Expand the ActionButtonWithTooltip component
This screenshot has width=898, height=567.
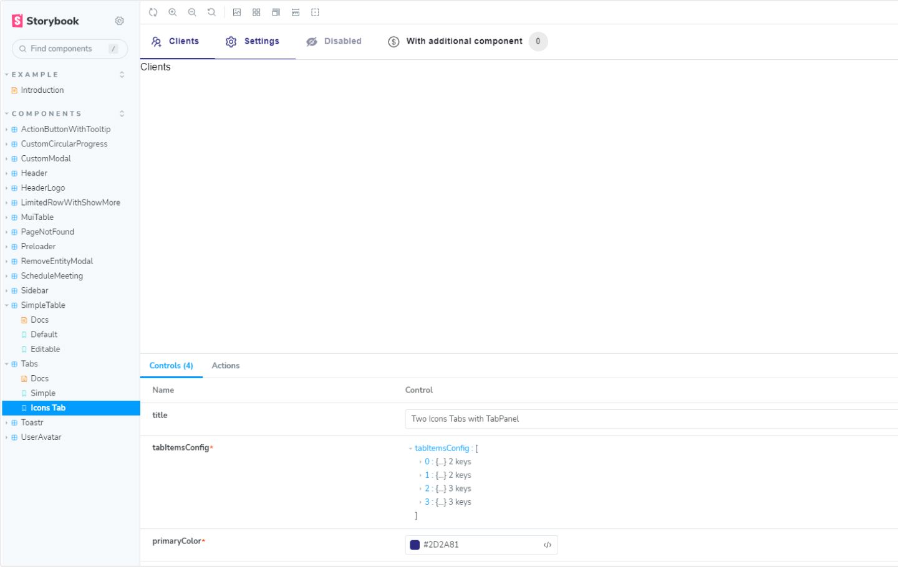(x=65, y=130)
